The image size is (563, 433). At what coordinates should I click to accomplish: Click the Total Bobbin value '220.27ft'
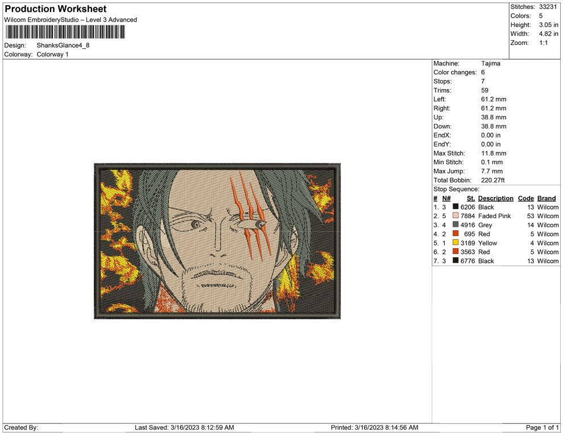492,180
